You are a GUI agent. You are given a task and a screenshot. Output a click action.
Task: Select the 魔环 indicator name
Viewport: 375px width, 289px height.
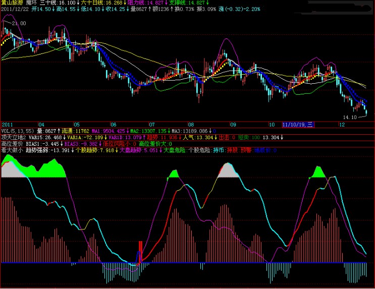pyautogui.click(x=32, y=3)
